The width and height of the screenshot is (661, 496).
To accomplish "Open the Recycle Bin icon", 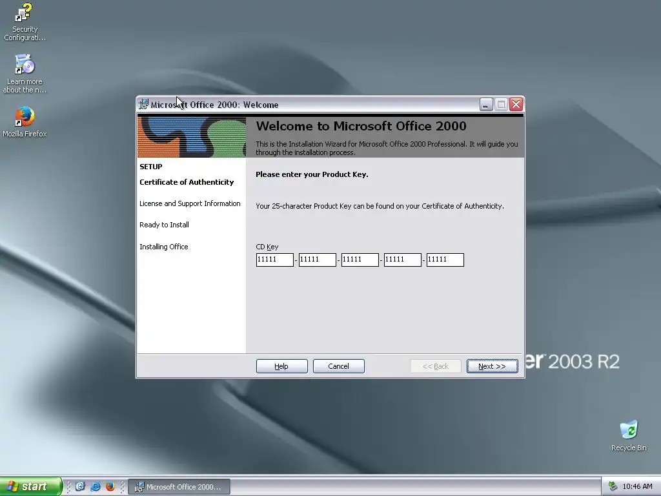I will (x=629, y=436).
